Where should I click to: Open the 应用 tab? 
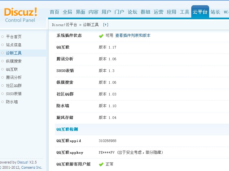171,12
